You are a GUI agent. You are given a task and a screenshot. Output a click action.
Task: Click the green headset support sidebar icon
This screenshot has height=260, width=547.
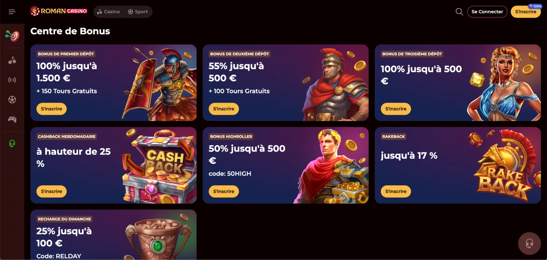12,144
